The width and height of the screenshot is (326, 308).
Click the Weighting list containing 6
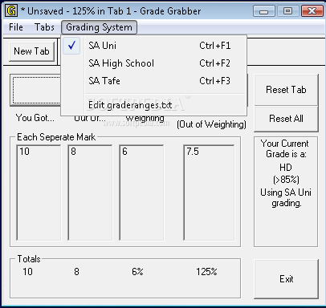pos(141,192)
